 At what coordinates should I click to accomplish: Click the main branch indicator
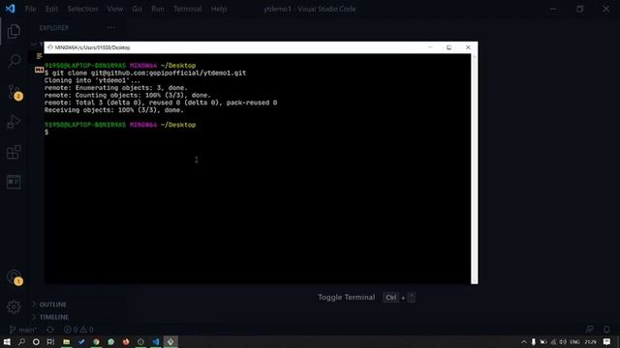[x=23, y=330]
